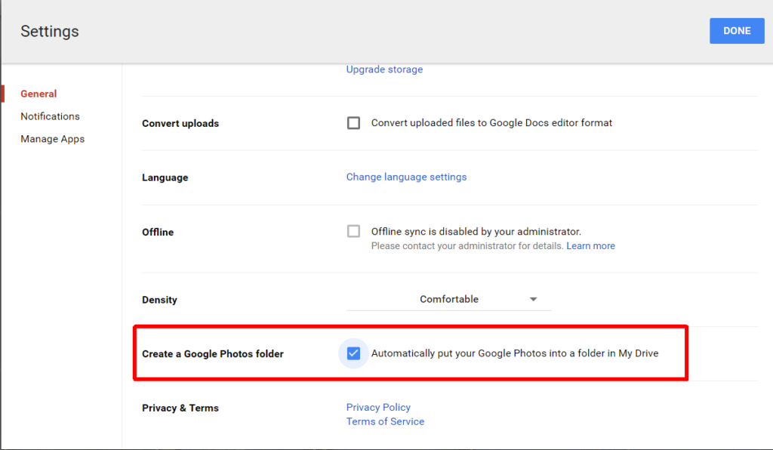Select the General settings section
The width and height of the screenshot is (773, 450).
click(x=38, y=93)
